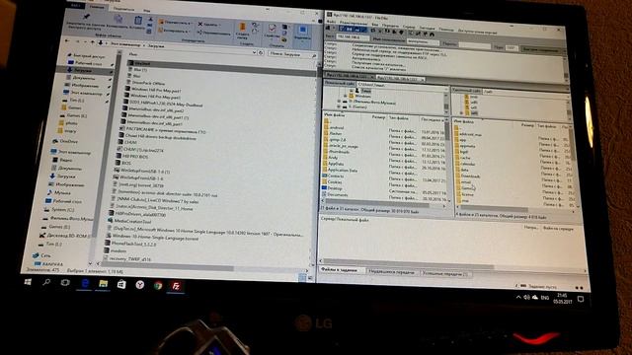Open FileZilla 'Сервер' menu
Viewport: 632px width, 355px height.
coord(408,27)
